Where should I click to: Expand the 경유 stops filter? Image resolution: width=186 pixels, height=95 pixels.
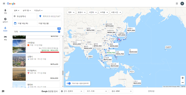click(71, 12)
